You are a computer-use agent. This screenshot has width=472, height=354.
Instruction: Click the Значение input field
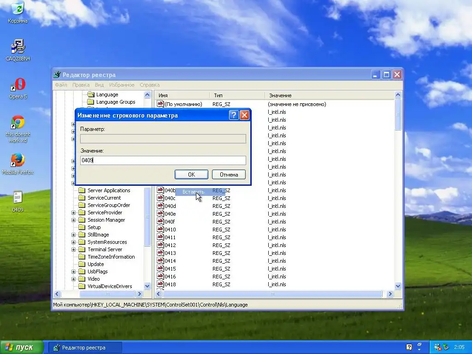tap(163, 160)
